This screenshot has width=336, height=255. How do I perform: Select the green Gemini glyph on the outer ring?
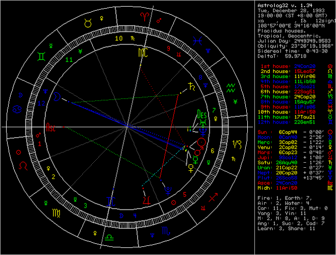coord(41,57)
